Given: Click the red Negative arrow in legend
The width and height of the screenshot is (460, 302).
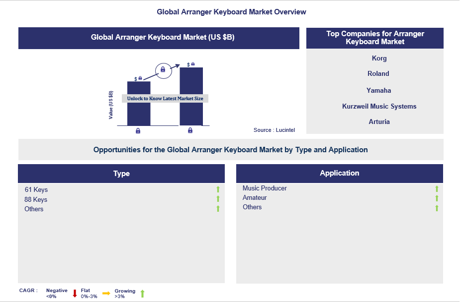Looking at the screenshot, I should tap(75, 294).
